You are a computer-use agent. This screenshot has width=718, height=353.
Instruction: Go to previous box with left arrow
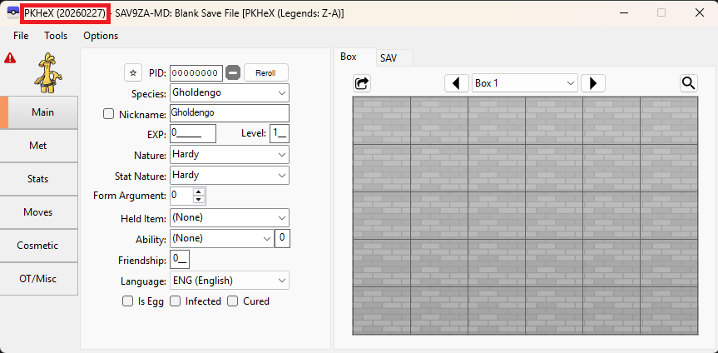click(456, 83)
